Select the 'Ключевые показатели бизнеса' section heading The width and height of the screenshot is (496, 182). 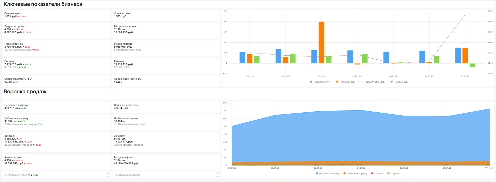[x=43, y=4]
